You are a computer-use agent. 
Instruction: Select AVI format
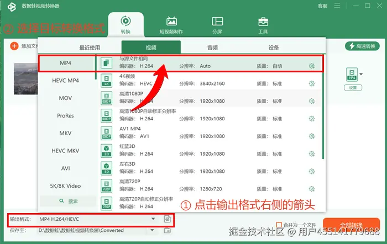click(65, 168)
